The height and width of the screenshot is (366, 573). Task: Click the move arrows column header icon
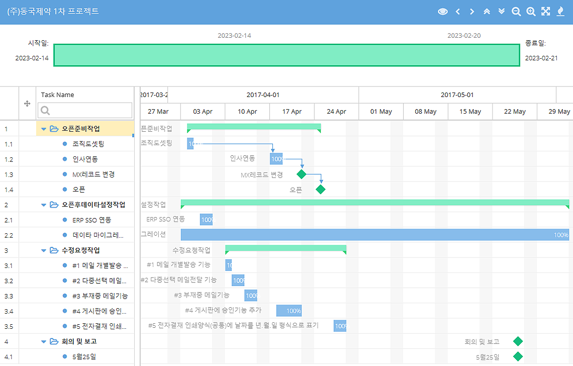click(x=27, y=104)
